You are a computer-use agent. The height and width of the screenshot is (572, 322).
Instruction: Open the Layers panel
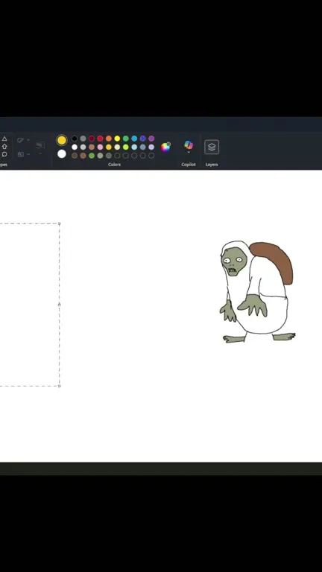coord(212,147)
